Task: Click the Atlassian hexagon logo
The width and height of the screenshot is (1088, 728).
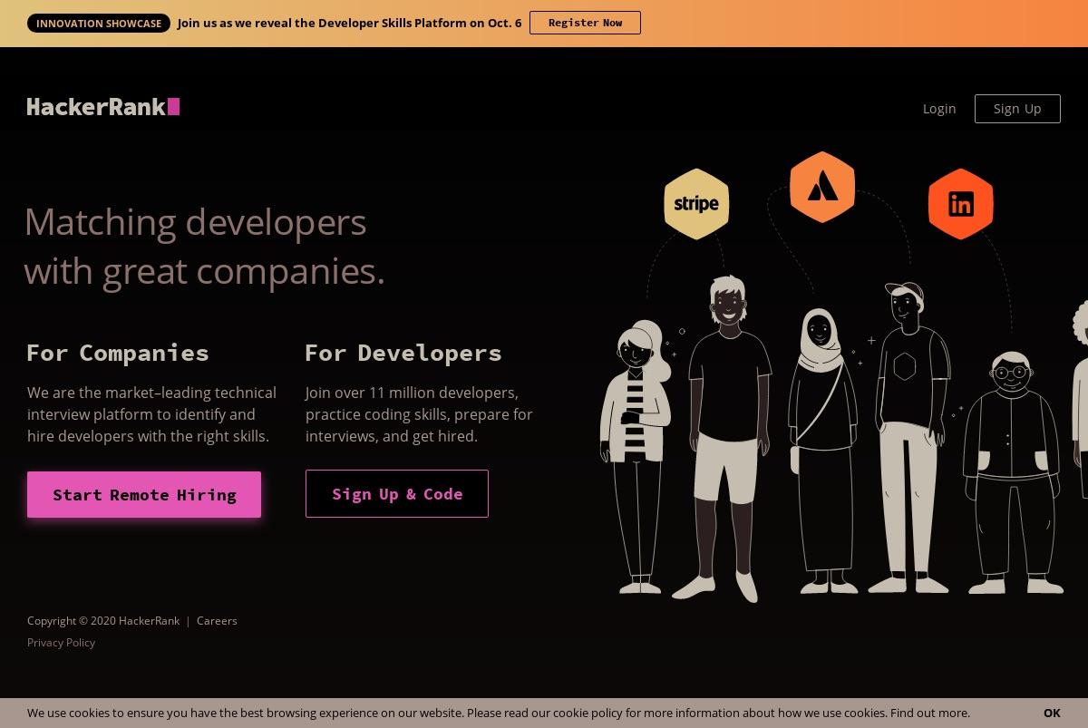Action: pos(822,187)
